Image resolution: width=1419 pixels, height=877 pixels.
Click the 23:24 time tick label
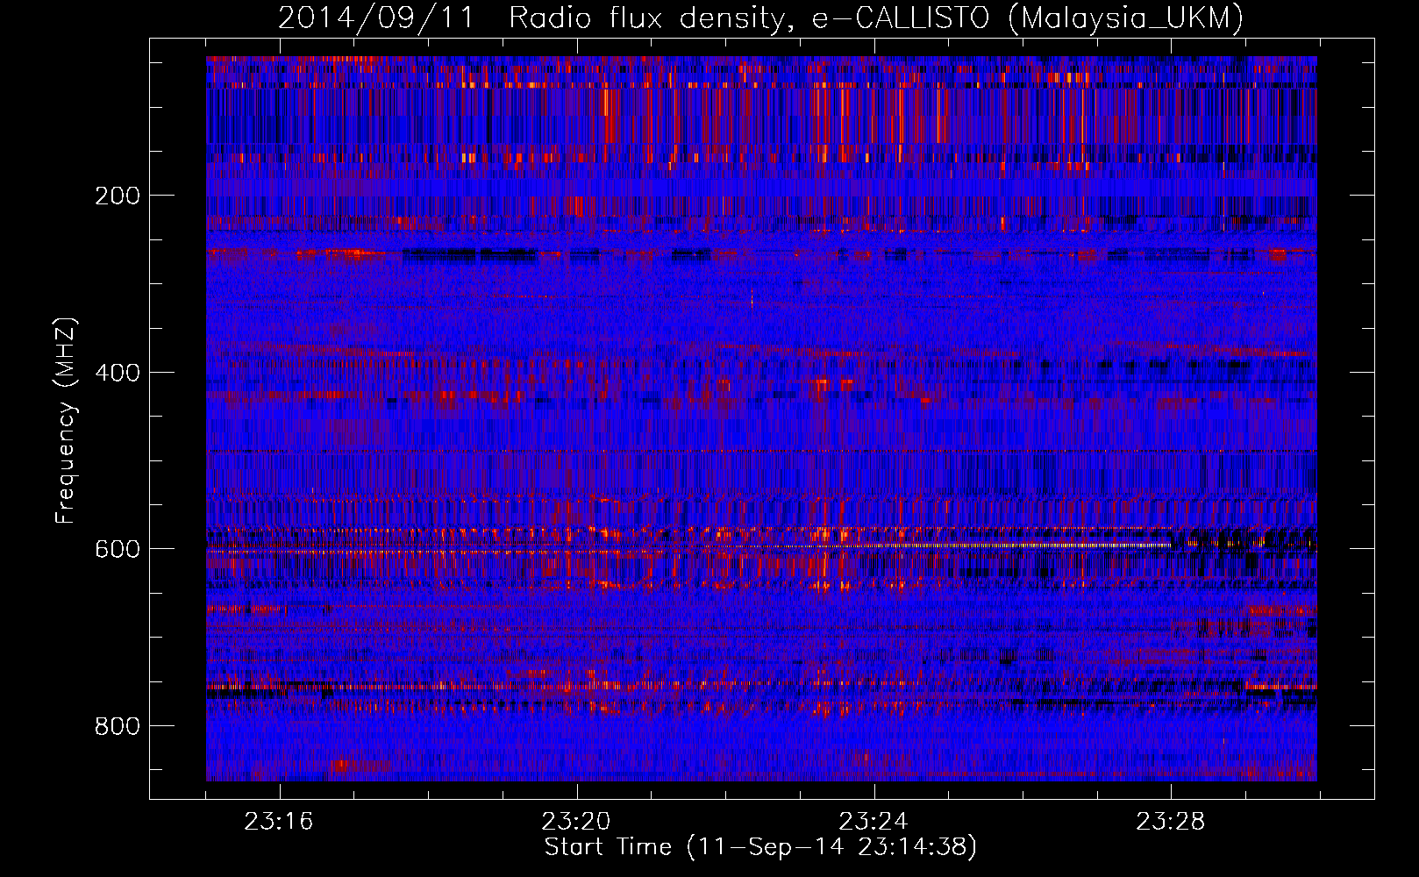pos(874,822)
